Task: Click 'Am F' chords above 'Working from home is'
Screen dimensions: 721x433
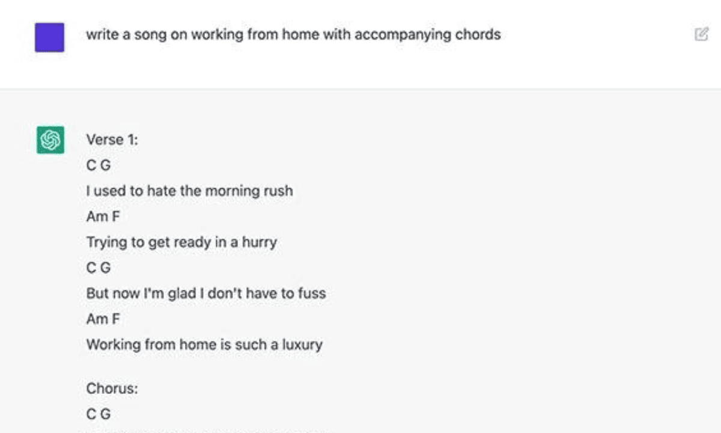Action: point(103,319)
